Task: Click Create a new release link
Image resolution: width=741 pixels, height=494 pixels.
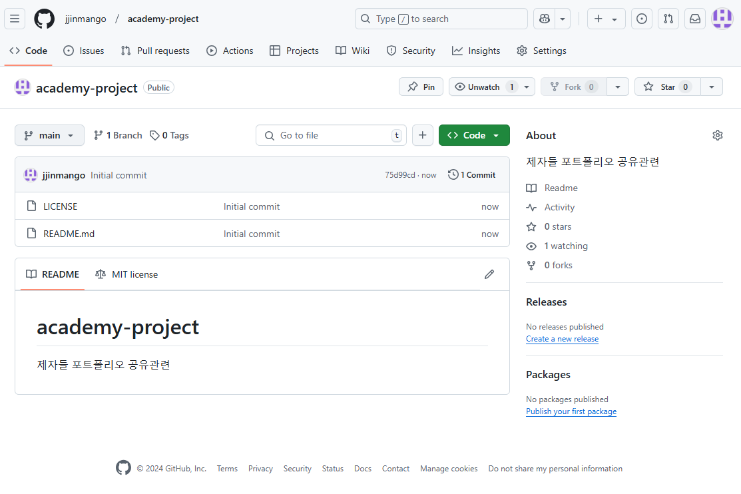Action: tap(562, 339)
